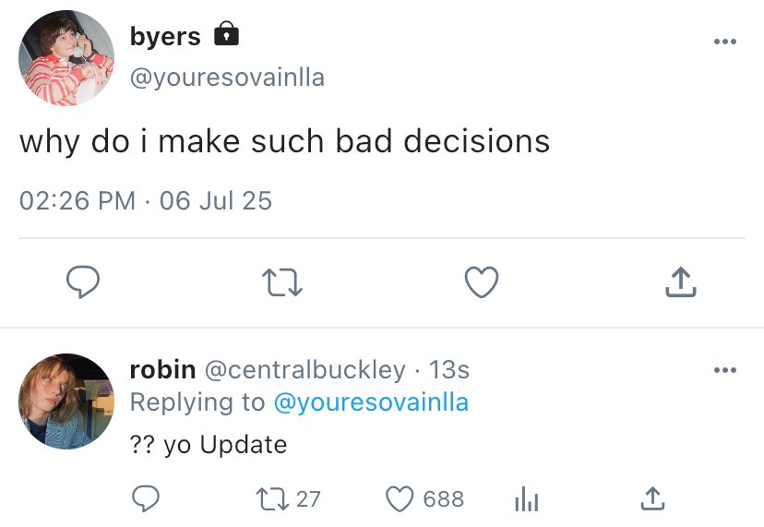Share byers' tweet via share icon
Viewport: 764px width, 527px height.
pos(680,282)
